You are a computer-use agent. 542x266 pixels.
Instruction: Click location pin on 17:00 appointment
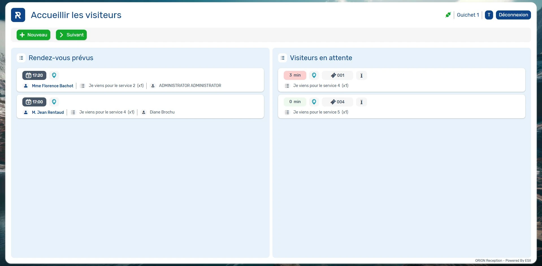54,102
